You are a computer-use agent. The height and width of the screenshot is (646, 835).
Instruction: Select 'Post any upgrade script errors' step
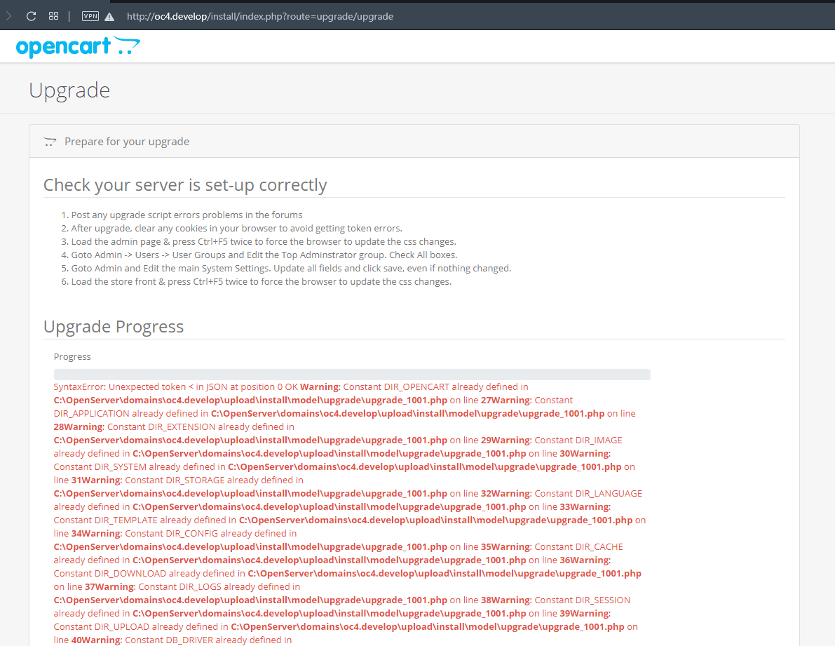pyautogui.click(x=186, y=215)
